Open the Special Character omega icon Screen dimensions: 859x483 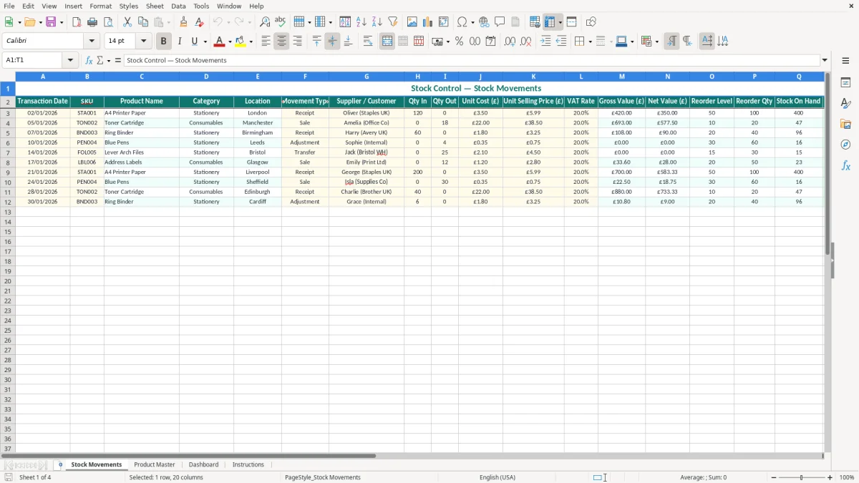[x=462, y=22]
